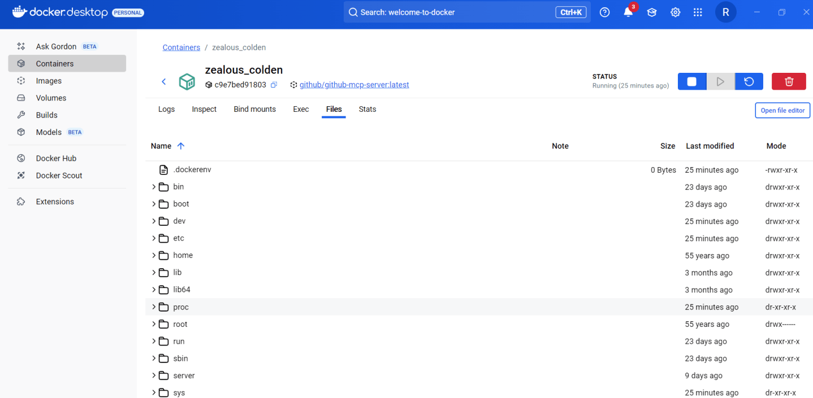Open the notifications panel
This screenshot has height=398, width=813.
[628, 12]
